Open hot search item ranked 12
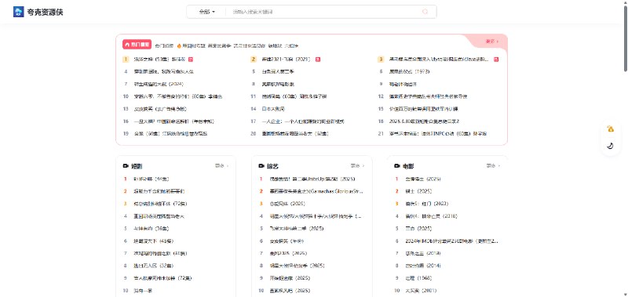This screenshot has height=297, width=628. (429, 96)
